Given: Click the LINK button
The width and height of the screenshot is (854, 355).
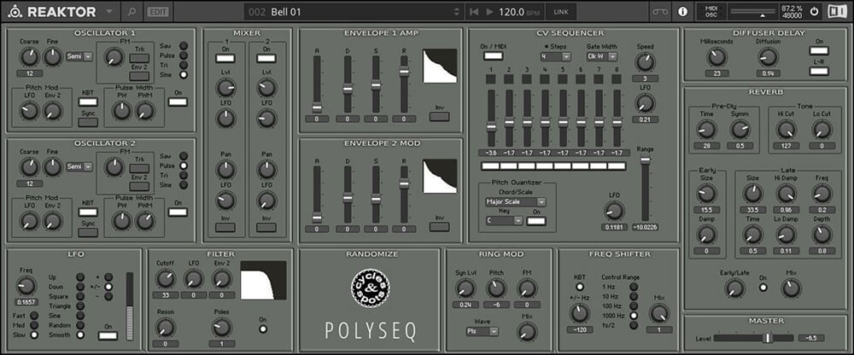Looking at the screenshot, I should [561, 11].
